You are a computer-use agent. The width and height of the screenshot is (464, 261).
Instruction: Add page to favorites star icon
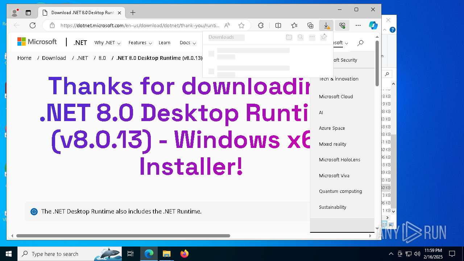[x=241, y=25]
